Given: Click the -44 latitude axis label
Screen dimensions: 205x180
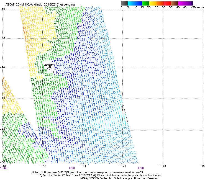Looking at the screenshot, I should click(x=2, y=67).
